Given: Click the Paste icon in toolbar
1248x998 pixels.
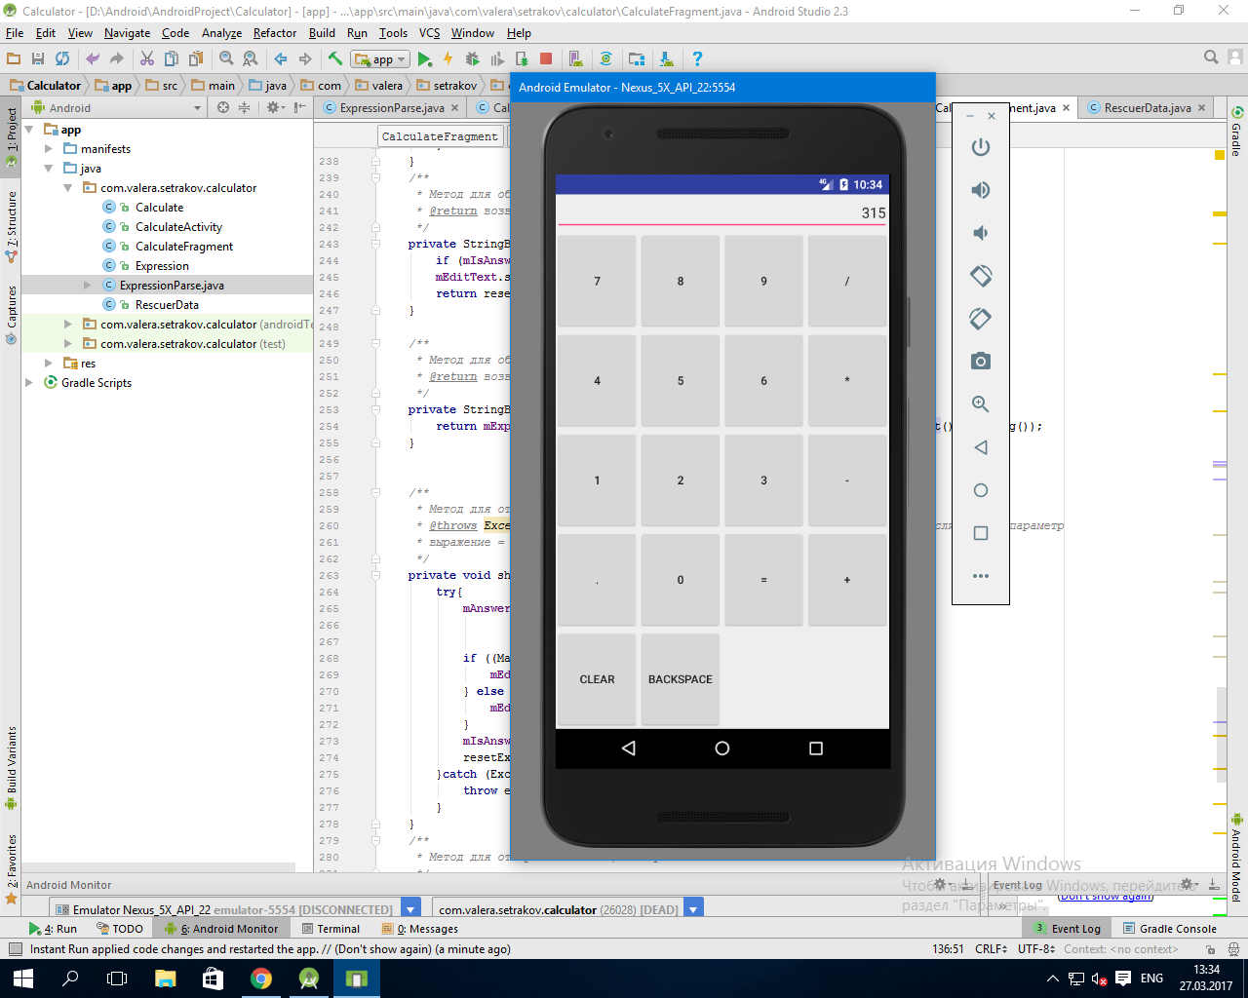Looking at the screenshot, I should [195, 59].
